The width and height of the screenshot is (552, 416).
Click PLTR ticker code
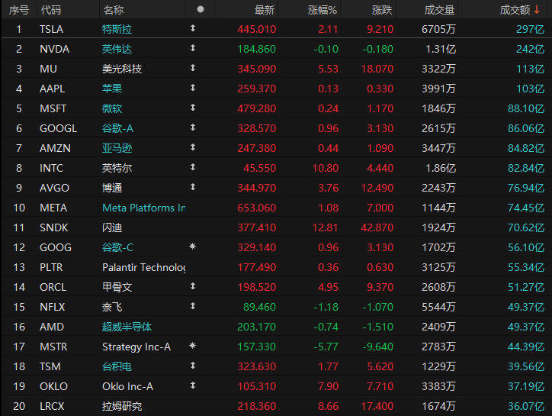pyautogui.click(x=51, y=267)
